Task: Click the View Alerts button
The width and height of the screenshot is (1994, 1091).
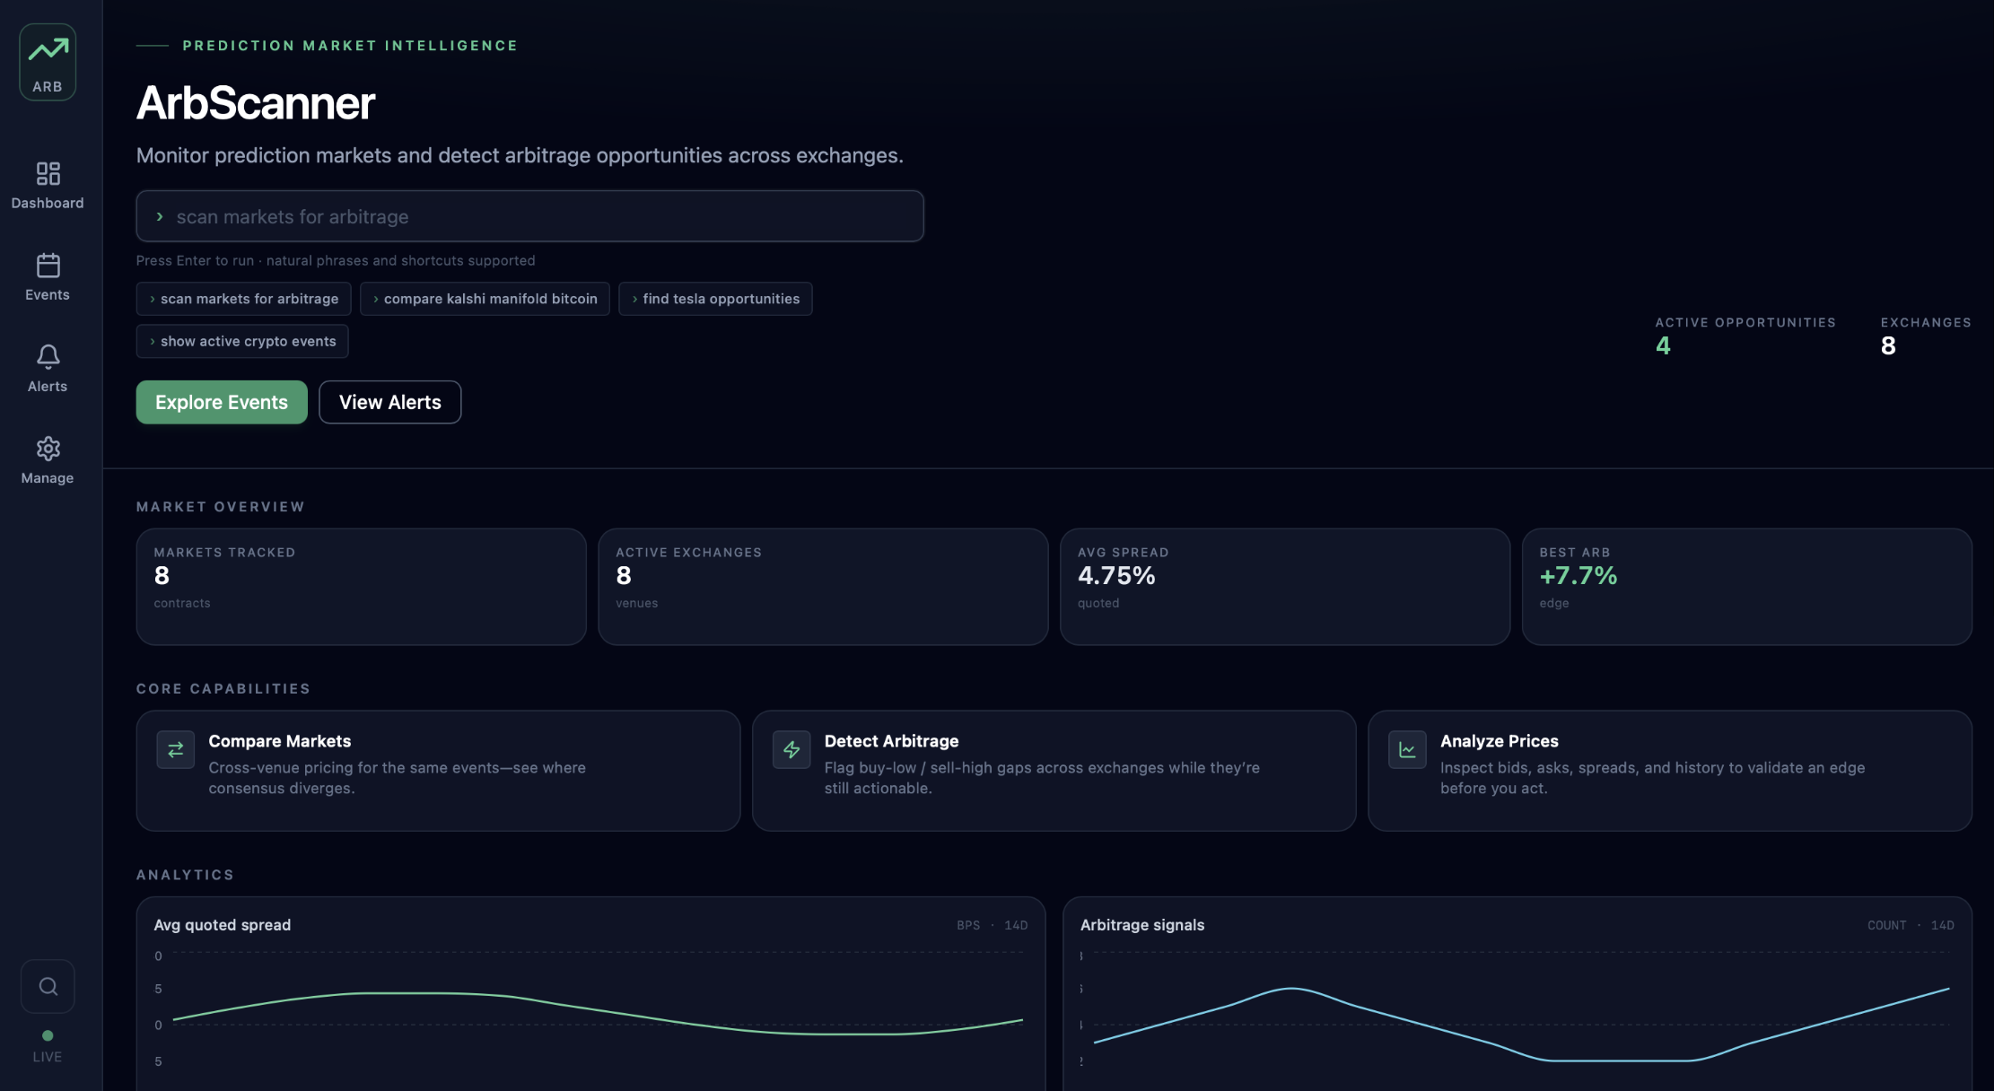Action: 390,402
